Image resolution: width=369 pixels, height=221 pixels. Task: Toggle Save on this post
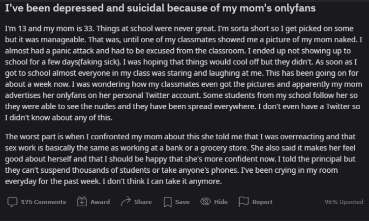pyautogui.click(x=182, y=202)
